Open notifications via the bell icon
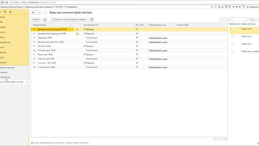259x146 pixels. tap(10, 12)
